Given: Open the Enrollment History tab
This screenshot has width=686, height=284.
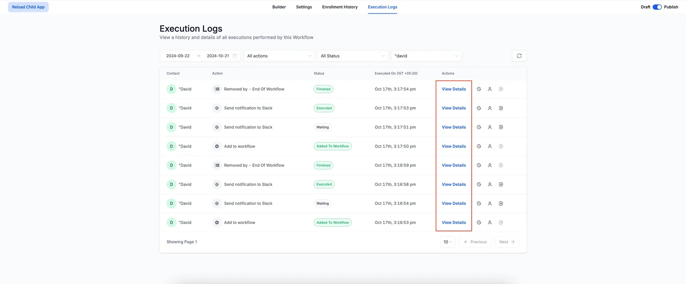Looking at the screenshot, I should tap(340, 7).
